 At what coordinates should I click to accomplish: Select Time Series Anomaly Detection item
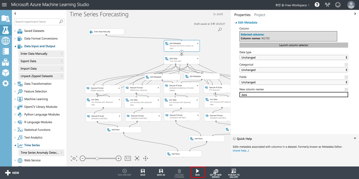[41, 153]
